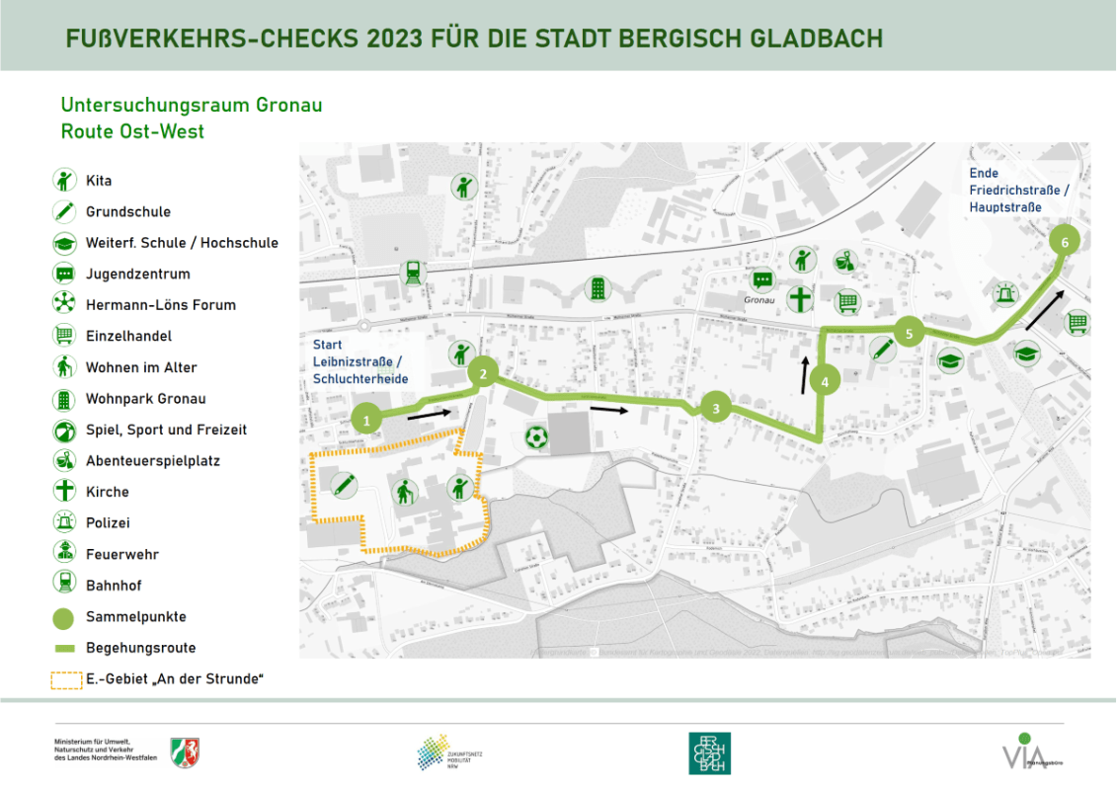1117x790 pixels.
Task: Select the Feuerwehr icon in the legend
Action: point(65,554)
